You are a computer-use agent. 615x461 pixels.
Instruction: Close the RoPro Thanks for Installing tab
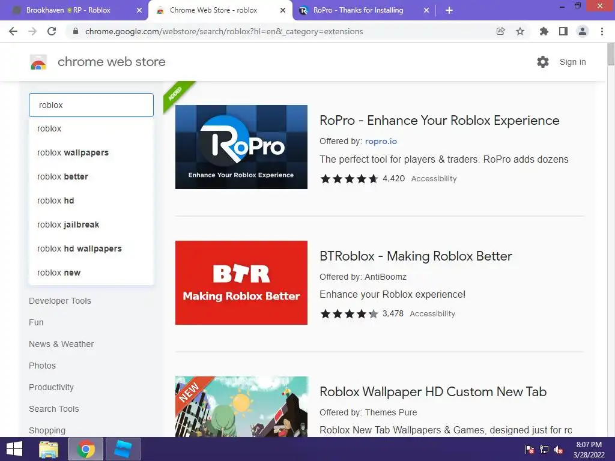[x=426, y=11]
